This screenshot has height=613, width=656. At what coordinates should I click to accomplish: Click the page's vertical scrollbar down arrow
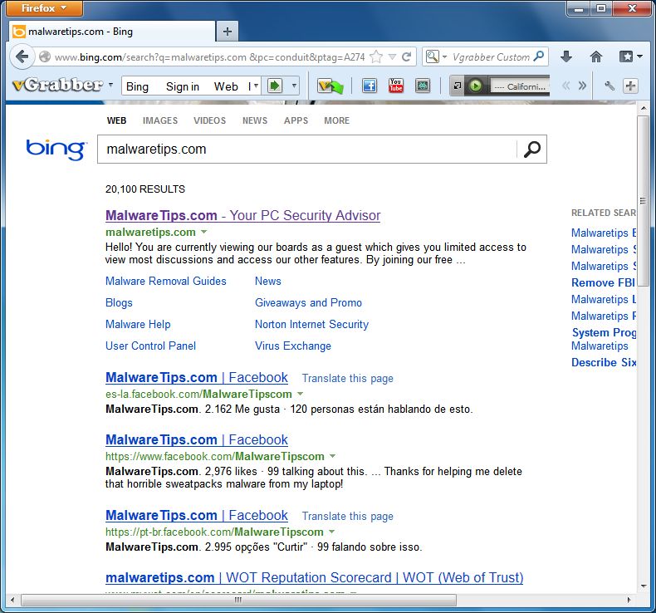tap(643, 586)
